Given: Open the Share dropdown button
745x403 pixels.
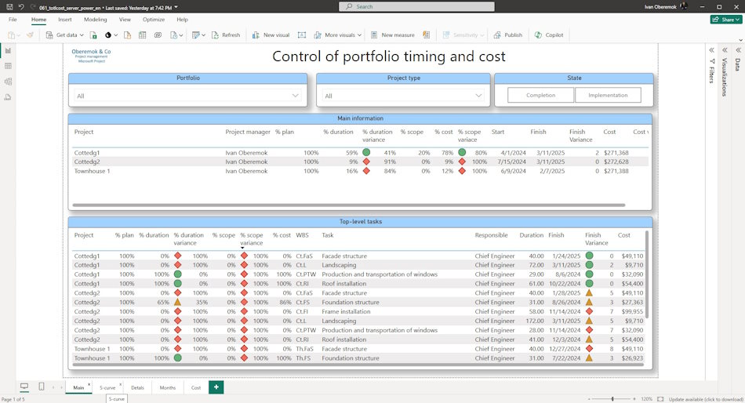Looking at the screenshot, I should pos(726,20).
